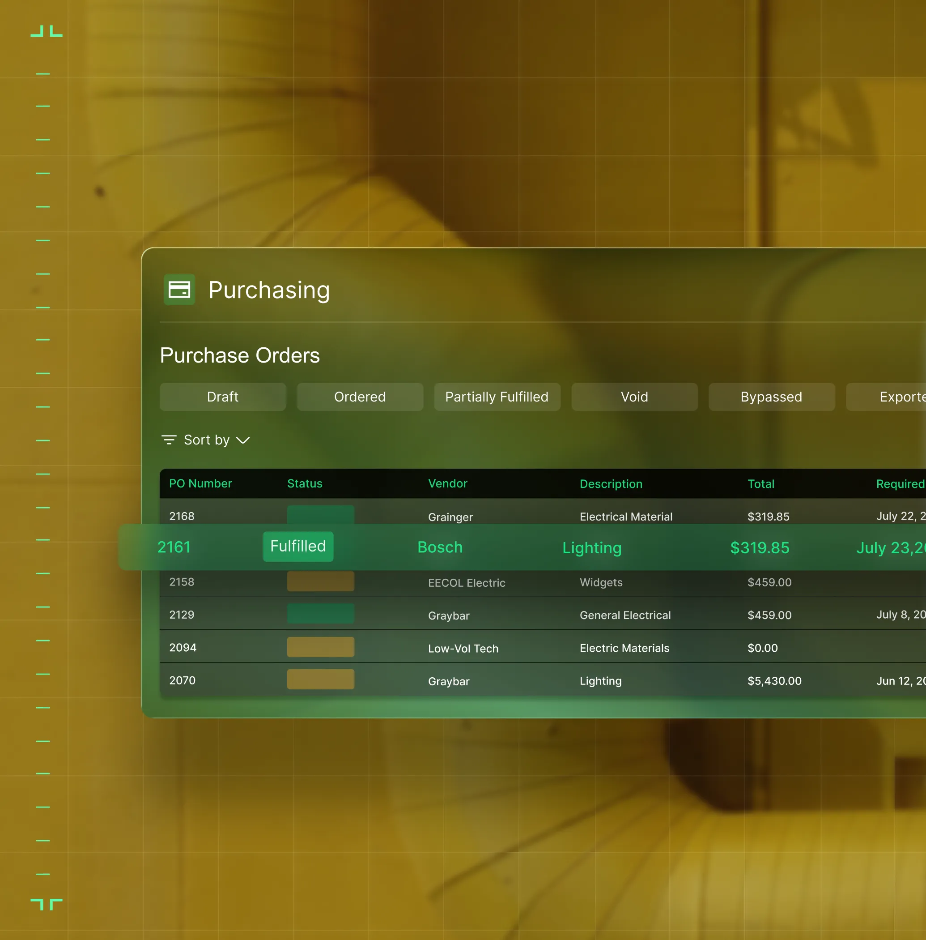Click the tan status swatch for 2070

320,679
